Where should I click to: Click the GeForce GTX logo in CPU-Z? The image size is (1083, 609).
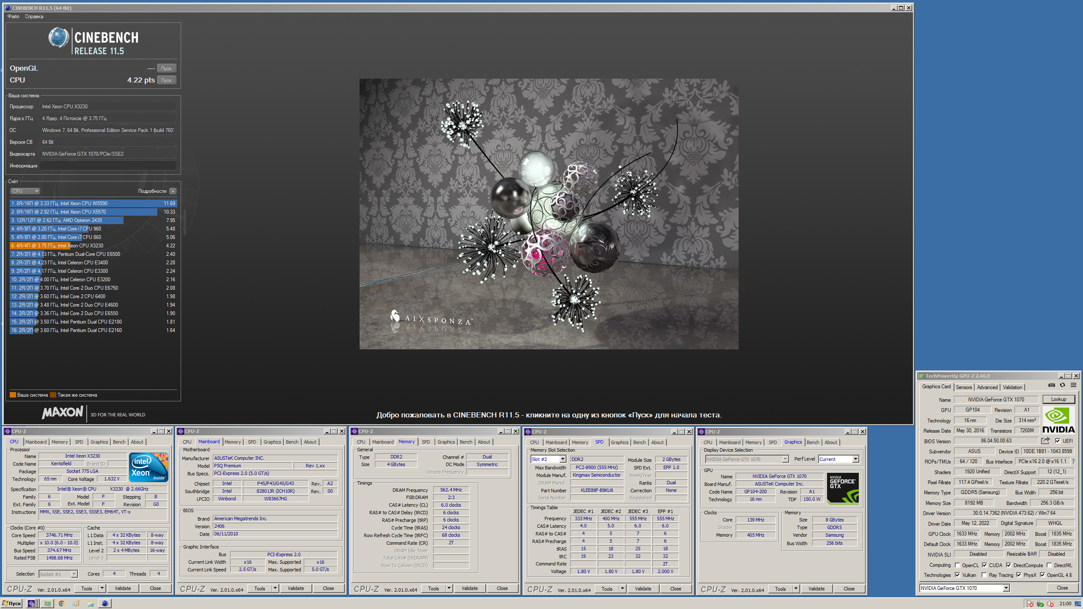pyautogui.click(x=843, y=489)
